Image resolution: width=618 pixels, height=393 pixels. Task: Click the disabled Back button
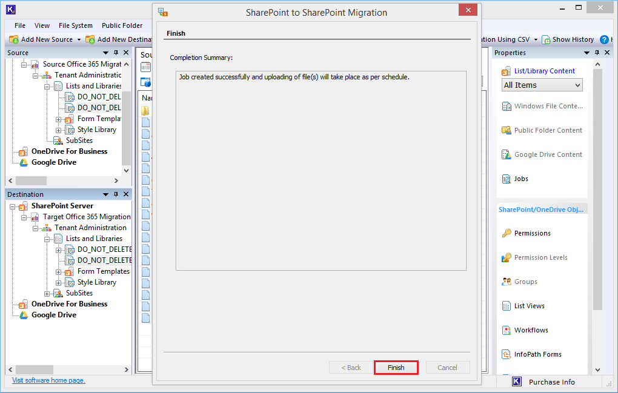[x=351, y=368]
